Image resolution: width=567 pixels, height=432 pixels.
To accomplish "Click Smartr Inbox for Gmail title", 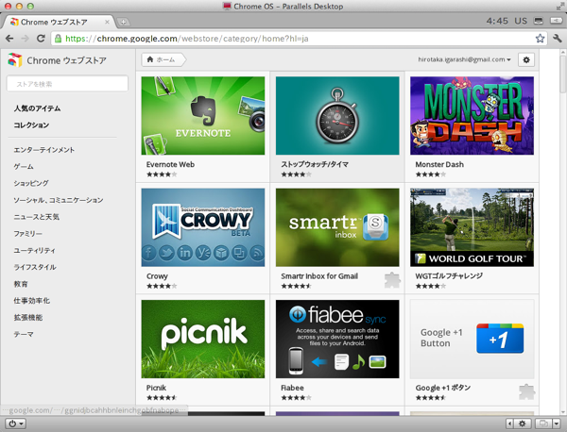I will coord(319,276).
